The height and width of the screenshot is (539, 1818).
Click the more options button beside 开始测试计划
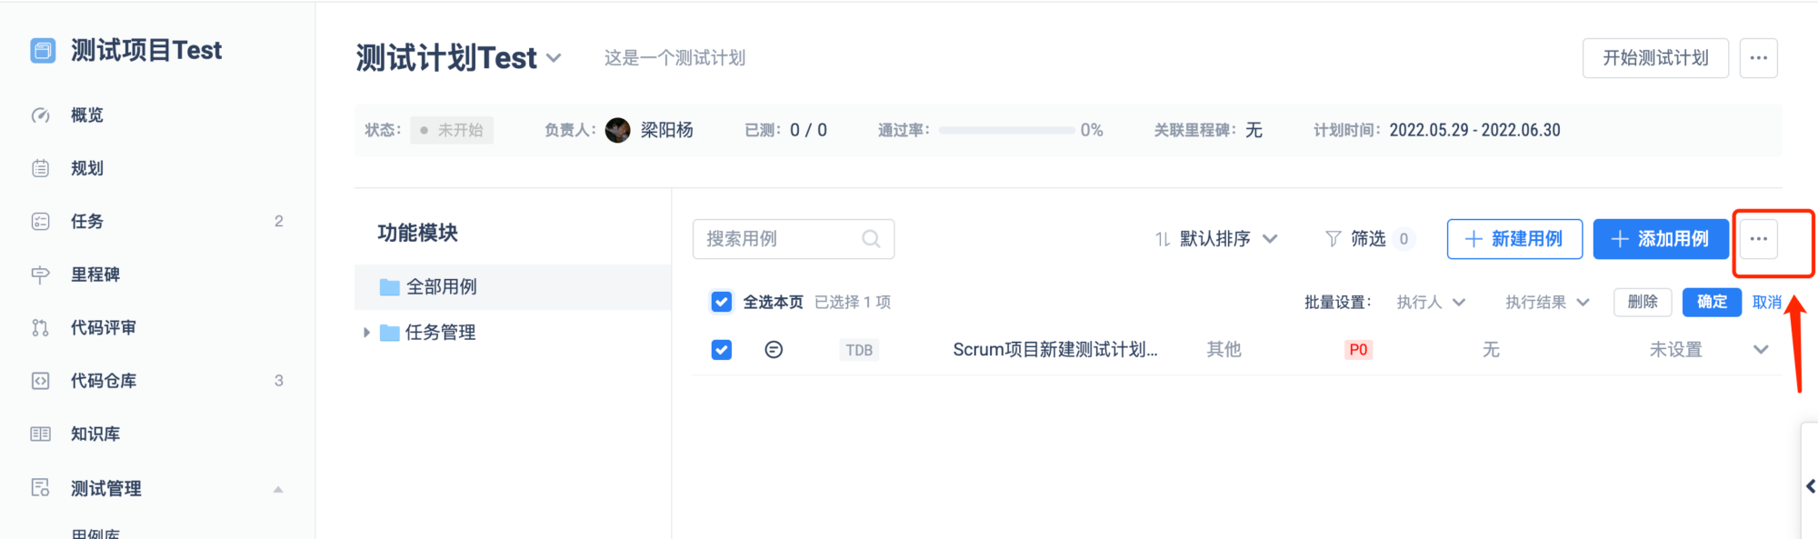tap(1758, 58)
